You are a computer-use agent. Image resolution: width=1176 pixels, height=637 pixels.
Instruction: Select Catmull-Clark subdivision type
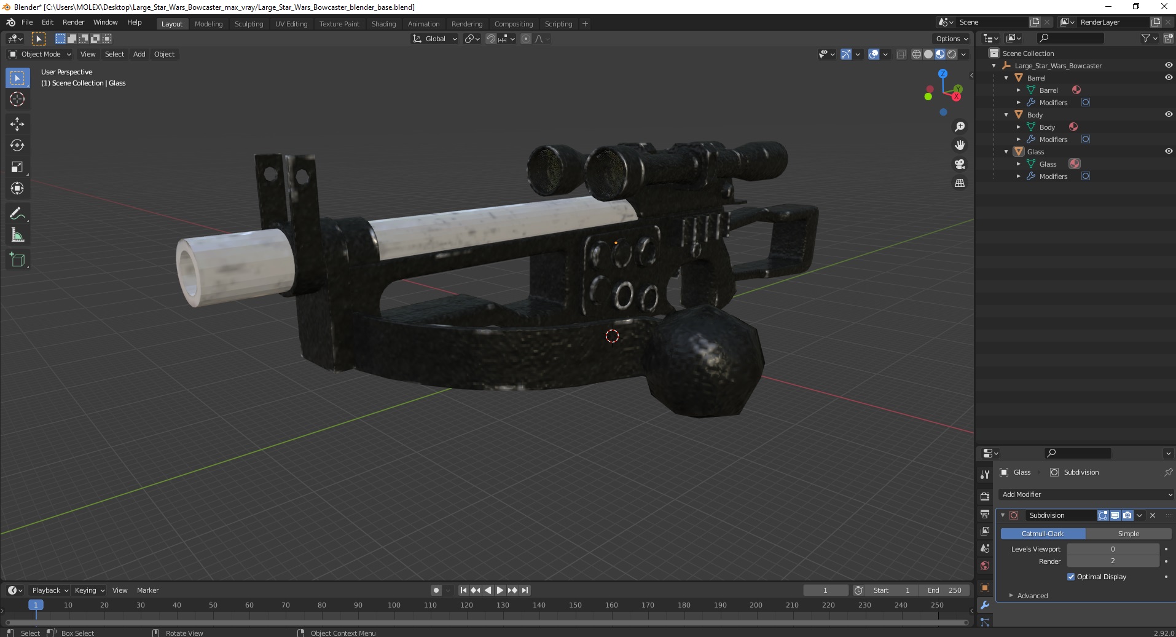pos(1043,534)
